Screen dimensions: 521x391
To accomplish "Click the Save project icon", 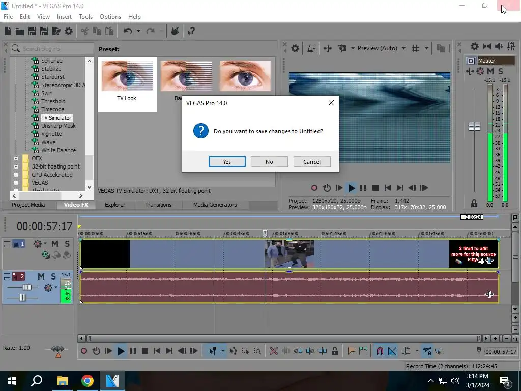I will click(32, 31).
